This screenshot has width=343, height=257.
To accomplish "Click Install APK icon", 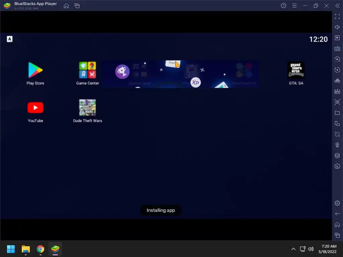I will (x=337, y=91).
